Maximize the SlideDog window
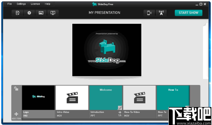This screenshot has height=125, width=212. click(x=201, y=4)
